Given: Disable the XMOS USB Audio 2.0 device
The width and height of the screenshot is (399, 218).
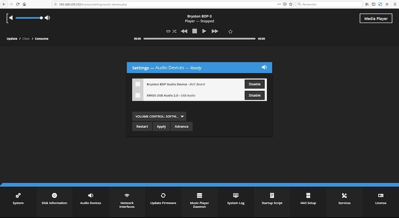Looking at the screenshot, I should (254, 96).
